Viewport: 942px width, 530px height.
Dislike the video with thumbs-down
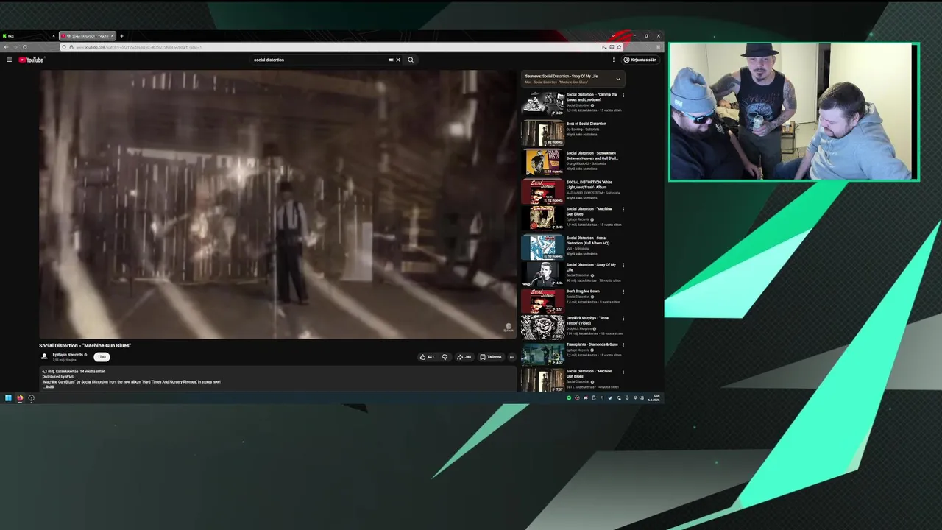[x=445, y=357]
